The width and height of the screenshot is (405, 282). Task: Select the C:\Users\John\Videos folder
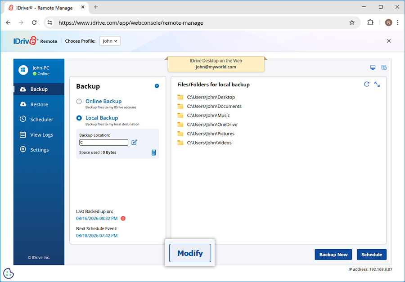point(204,143)
